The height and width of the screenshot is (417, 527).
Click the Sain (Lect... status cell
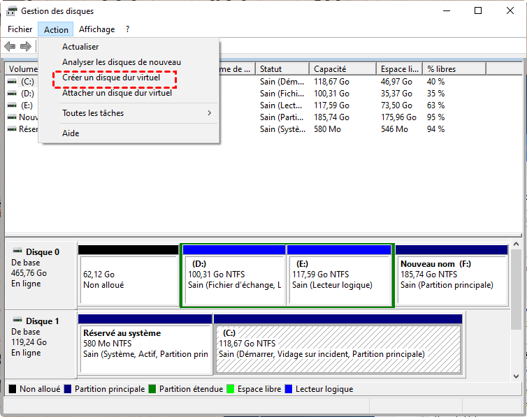pyautogui.click(x=281, y=105)
